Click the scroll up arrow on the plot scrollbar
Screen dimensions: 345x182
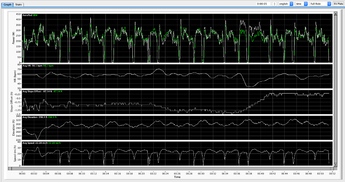pyautogui.click(x=335, y=14)
